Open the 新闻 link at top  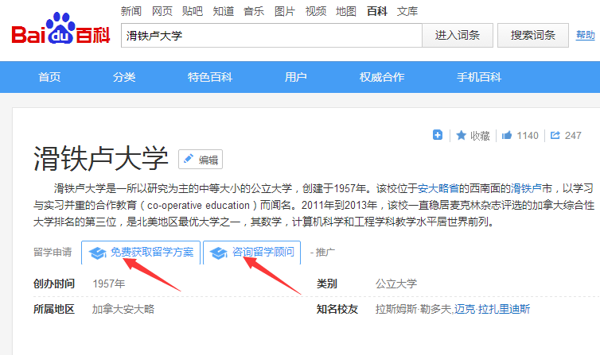click(x=131, y=11)
